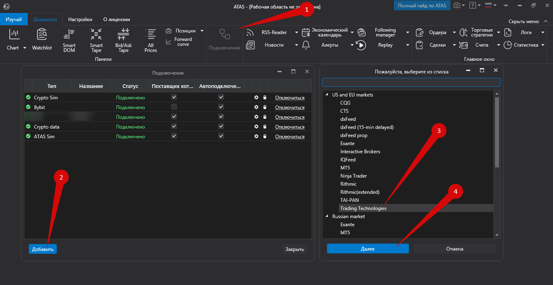Switch to the Настройки tab
This screenshot has width=553, height=285.
tap(80, 19)
